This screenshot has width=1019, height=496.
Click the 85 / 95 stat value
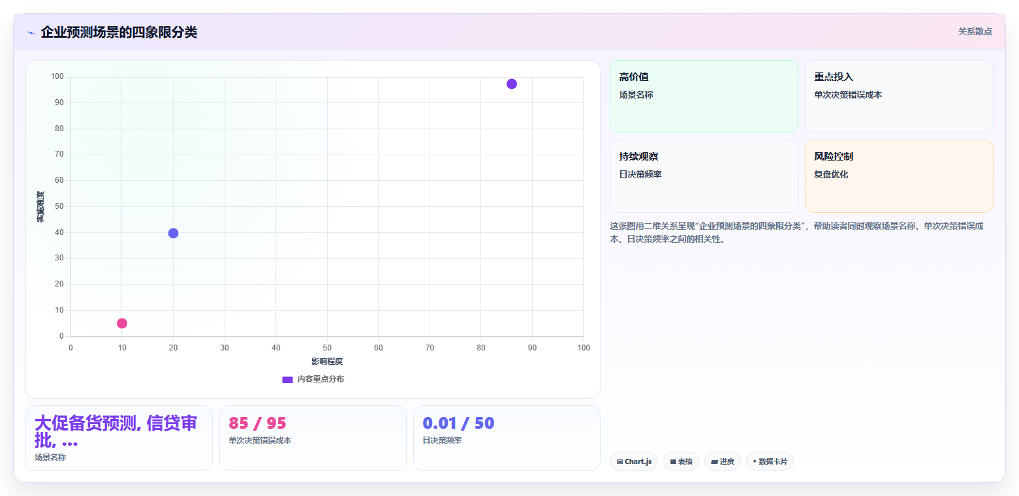[257, 423]
